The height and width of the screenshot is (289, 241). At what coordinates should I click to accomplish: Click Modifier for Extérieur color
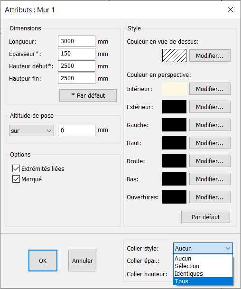(210, 107)
